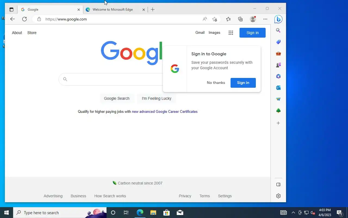The image size is (348, 218).
Task: Toggle sidebar visibility panel icon
Action: pos(278,184)
